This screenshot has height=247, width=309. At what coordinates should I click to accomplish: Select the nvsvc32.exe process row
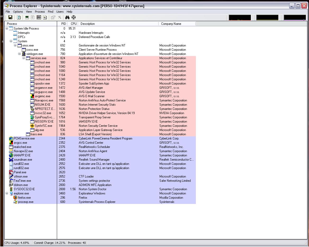(100, 113)
